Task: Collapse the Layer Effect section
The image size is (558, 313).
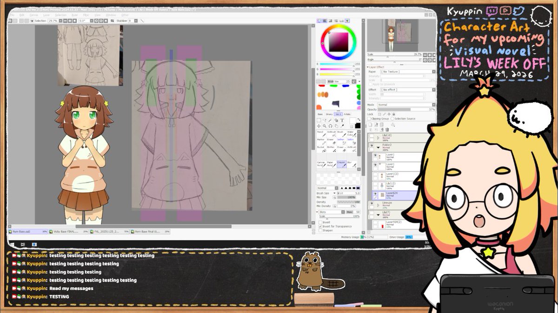Action: pos(368,67)
